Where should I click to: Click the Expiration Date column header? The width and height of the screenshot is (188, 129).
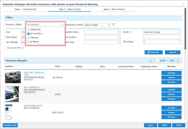(x=149, y=66)
